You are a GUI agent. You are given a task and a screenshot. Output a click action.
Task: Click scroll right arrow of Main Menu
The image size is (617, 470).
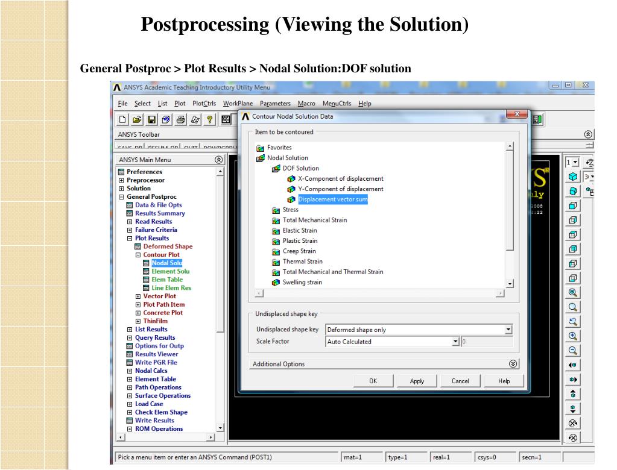tap(211, 437)
